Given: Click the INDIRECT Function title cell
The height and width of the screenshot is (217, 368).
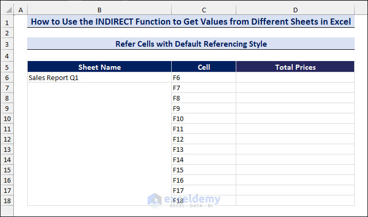Looking at the screenshot, I should [x=191, y=22].
